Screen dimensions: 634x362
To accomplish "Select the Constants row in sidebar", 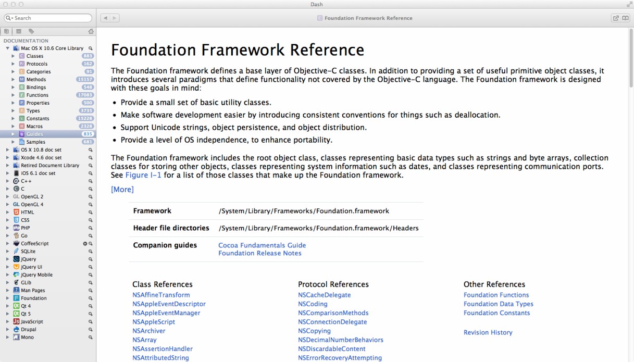I will coord(48,119).
